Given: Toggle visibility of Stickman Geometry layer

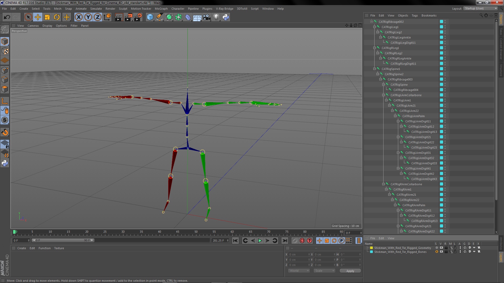Looking at the screenshot, I should (441, 248).
